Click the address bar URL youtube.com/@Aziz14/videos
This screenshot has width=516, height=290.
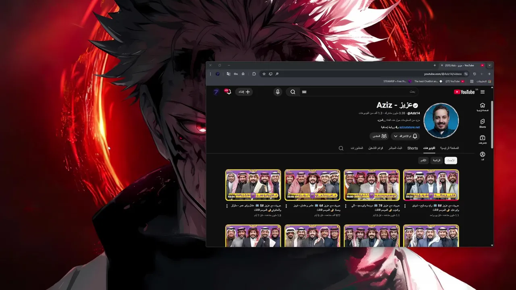[443, 74]
